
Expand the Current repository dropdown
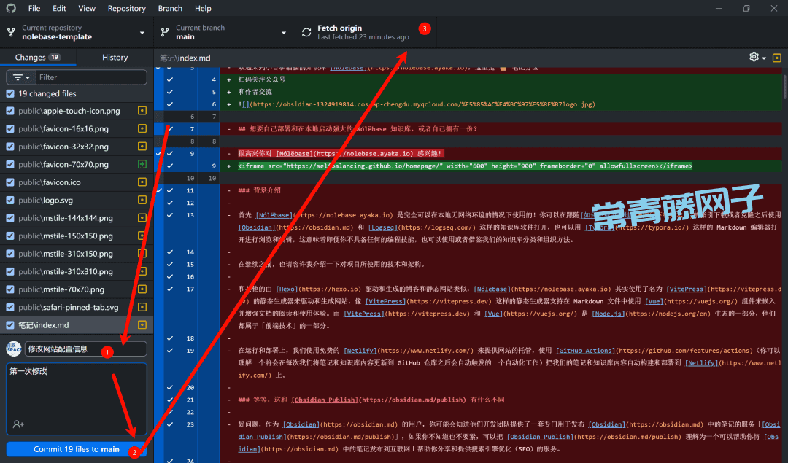[x=77, y=33]
